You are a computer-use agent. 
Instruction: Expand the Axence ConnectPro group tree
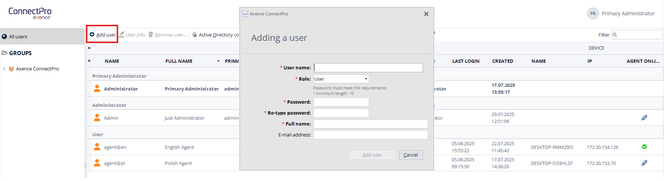point(4,69)
